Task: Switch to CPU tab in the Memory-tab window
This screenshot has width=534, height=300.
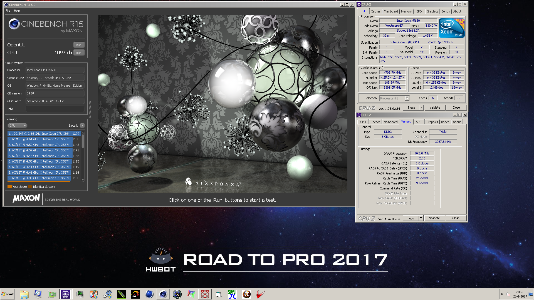Action: (363, 122)
